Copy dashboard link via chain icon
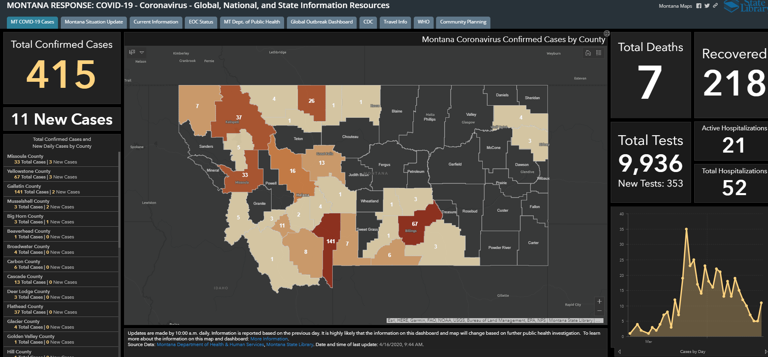This screenshot has width=768, height=357. tap(715, 6)
